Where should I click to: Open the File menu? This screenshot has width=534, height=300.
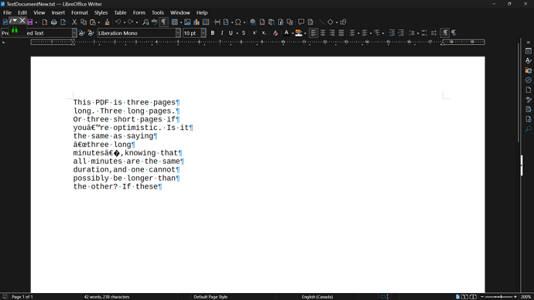coord(7,12)
